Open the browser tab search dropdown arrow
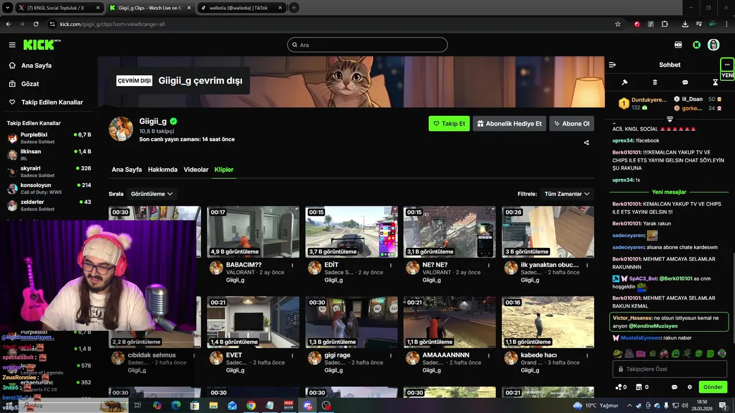The image size is (735, 413). pyautogui.click(x=8, y=8)
